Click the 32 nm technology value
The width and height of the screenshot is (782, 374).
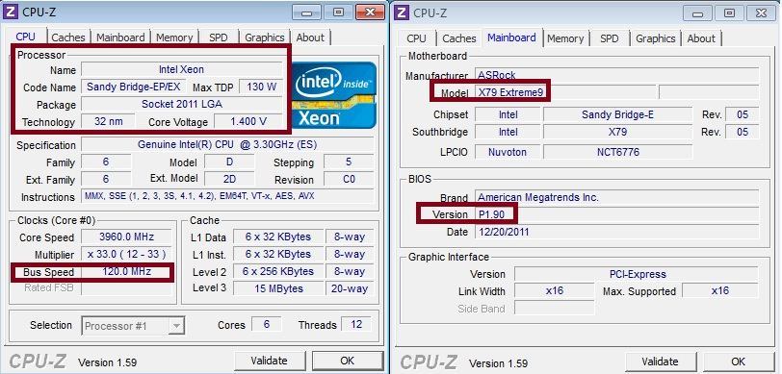pos(108,121)
